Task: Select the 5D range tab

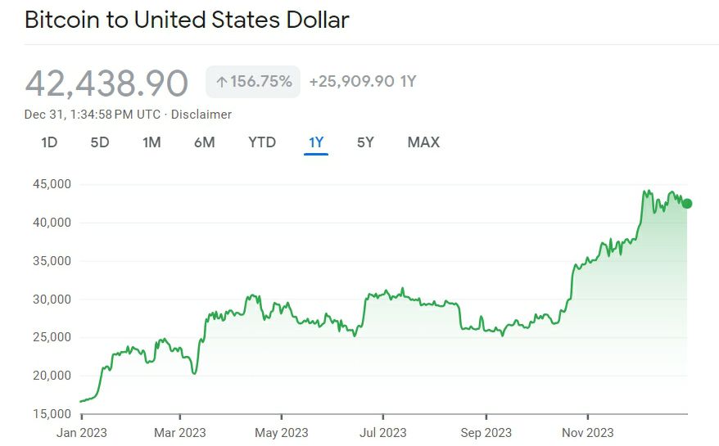Action: click(x=100, y=142)
